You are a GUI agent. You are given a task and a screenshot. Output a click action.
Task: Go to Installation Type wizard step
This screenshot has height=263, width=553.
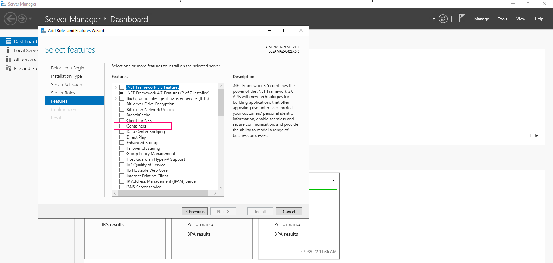tap(66, 76)
